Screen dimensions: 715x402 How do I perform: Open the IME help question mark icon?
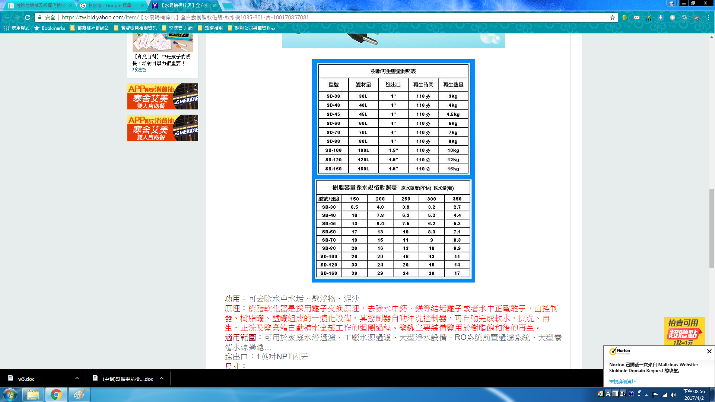631,394
